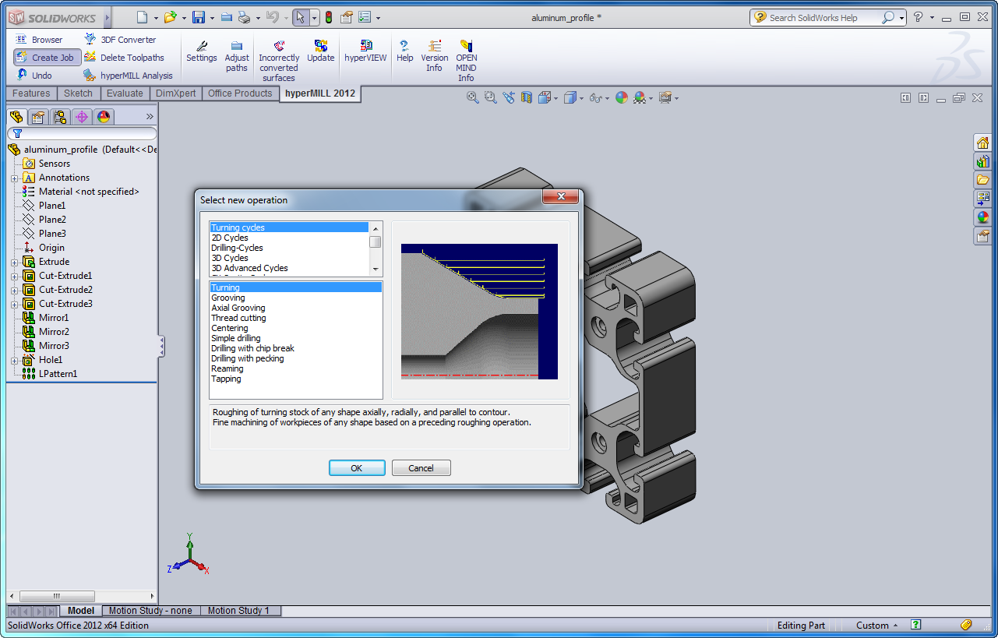Click Cancel in Select new operation

tap(421, 468)
